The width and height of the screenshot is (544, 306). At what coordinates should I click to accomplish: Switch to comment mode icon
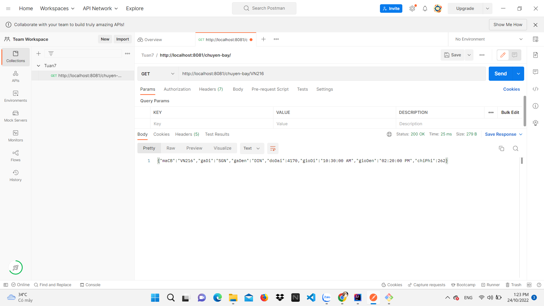(x=515, y=55)
